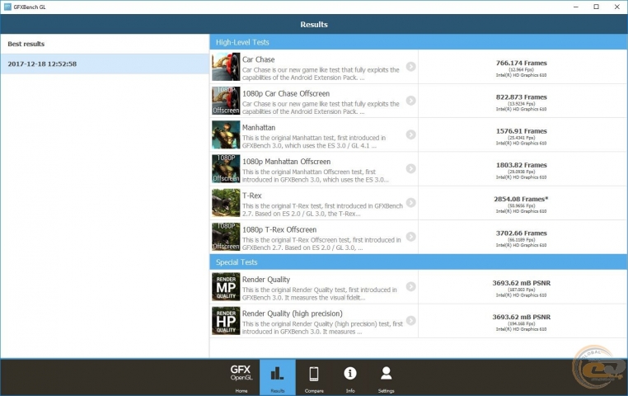Click the 1080p Manhattan Offscreen title
The width and height of the screenshot is (628, 396).
click(286, 162)
